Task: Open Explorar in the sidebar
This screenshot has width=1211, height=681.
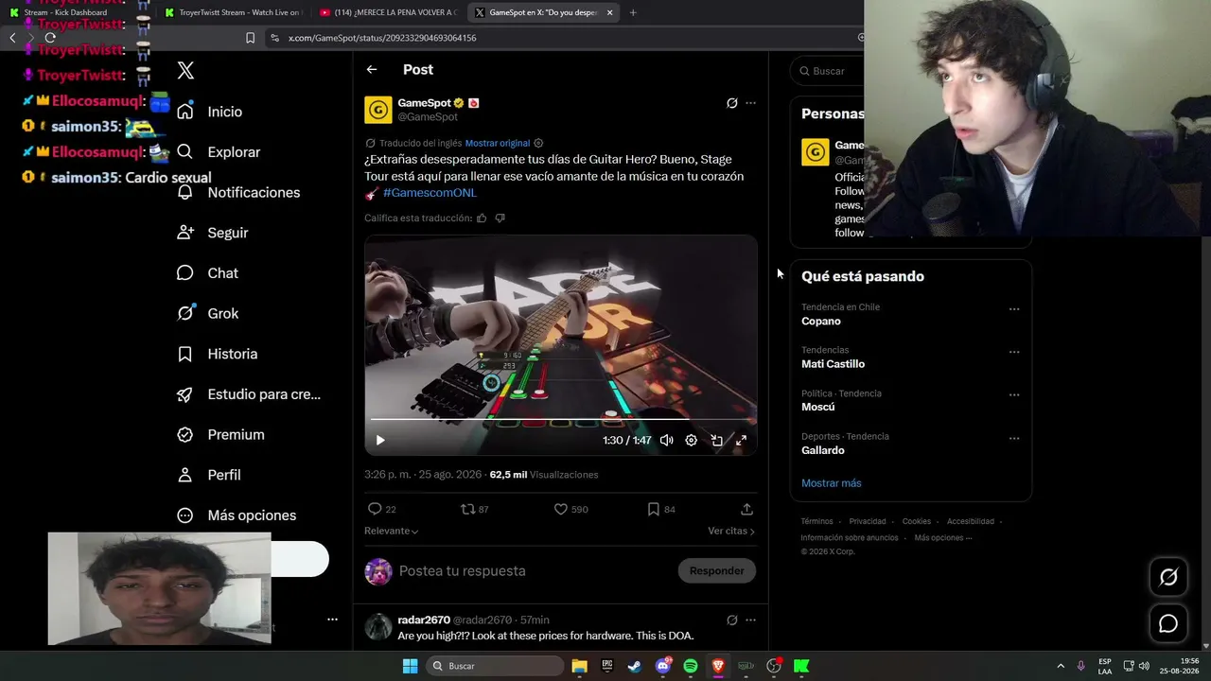Action: pos(219,152)
